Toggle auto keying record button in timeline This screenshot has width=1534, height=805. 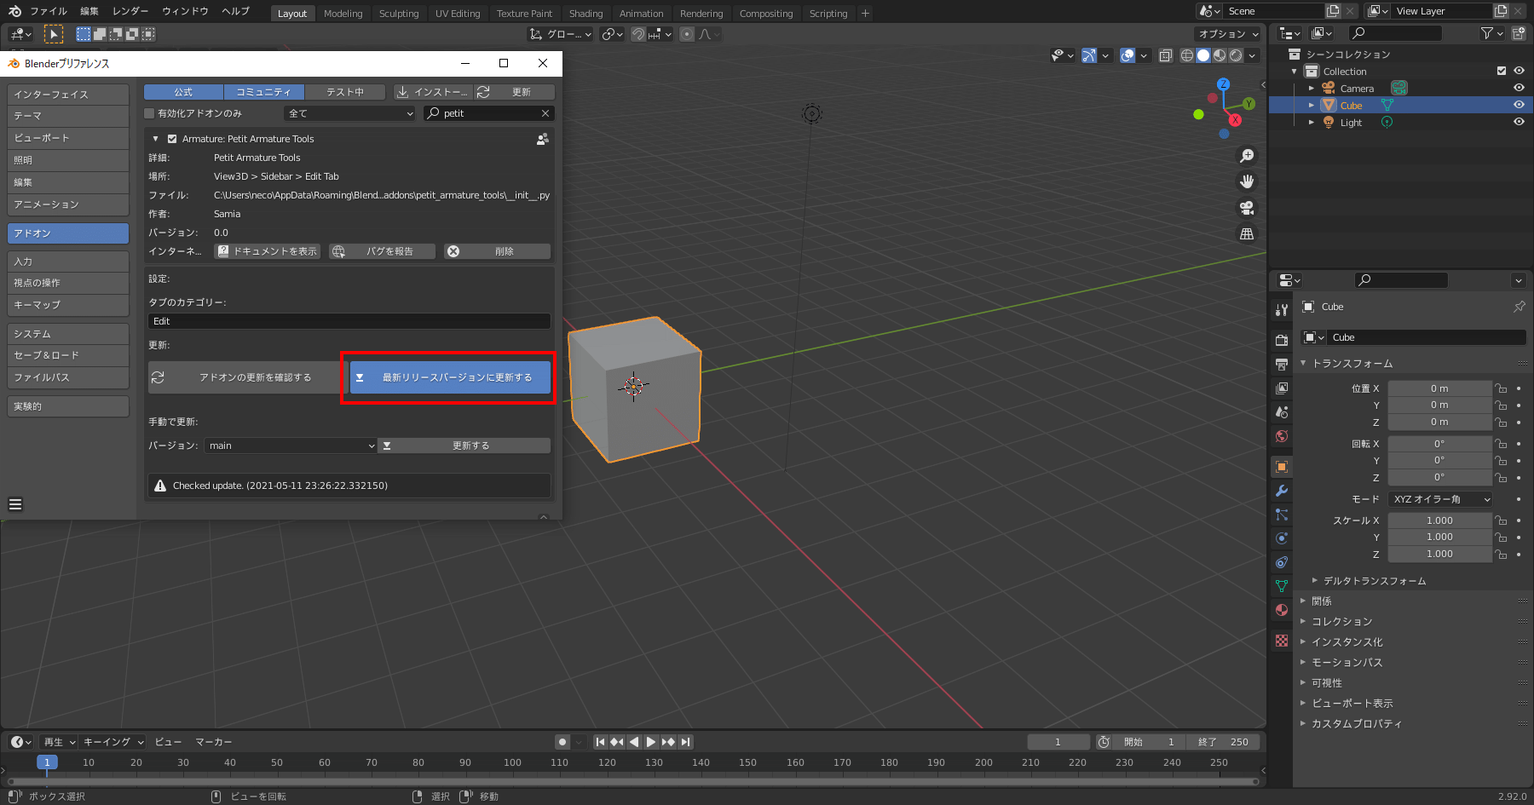click(x=562, y=742)
